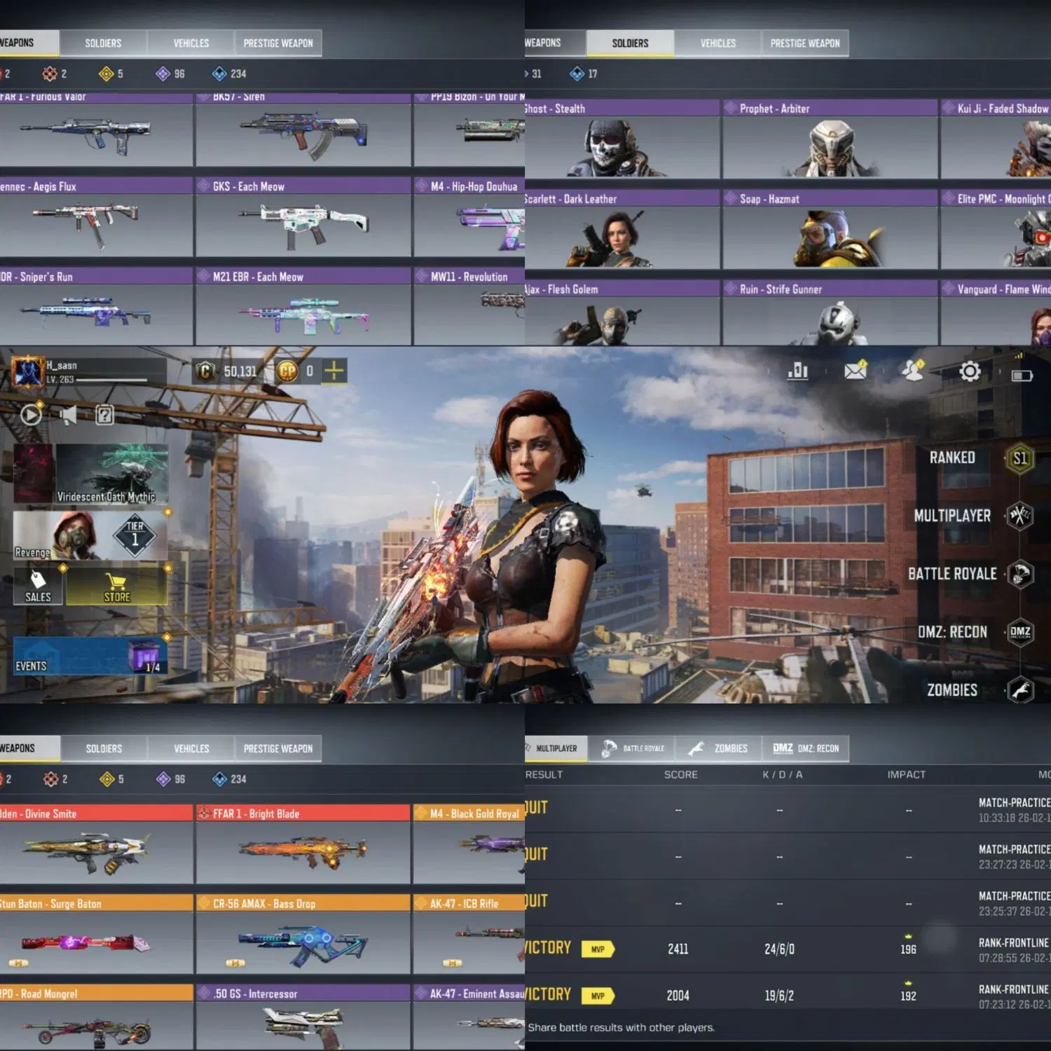Select the Stun Baton - Surge Baton card
1051x1051 pixels.
[x=97, y=935]
